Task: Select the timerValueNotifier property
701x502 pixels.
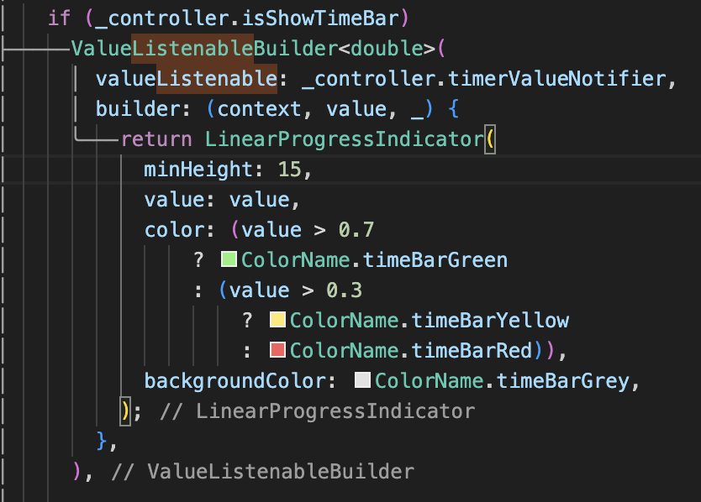Action: (557, 79)
